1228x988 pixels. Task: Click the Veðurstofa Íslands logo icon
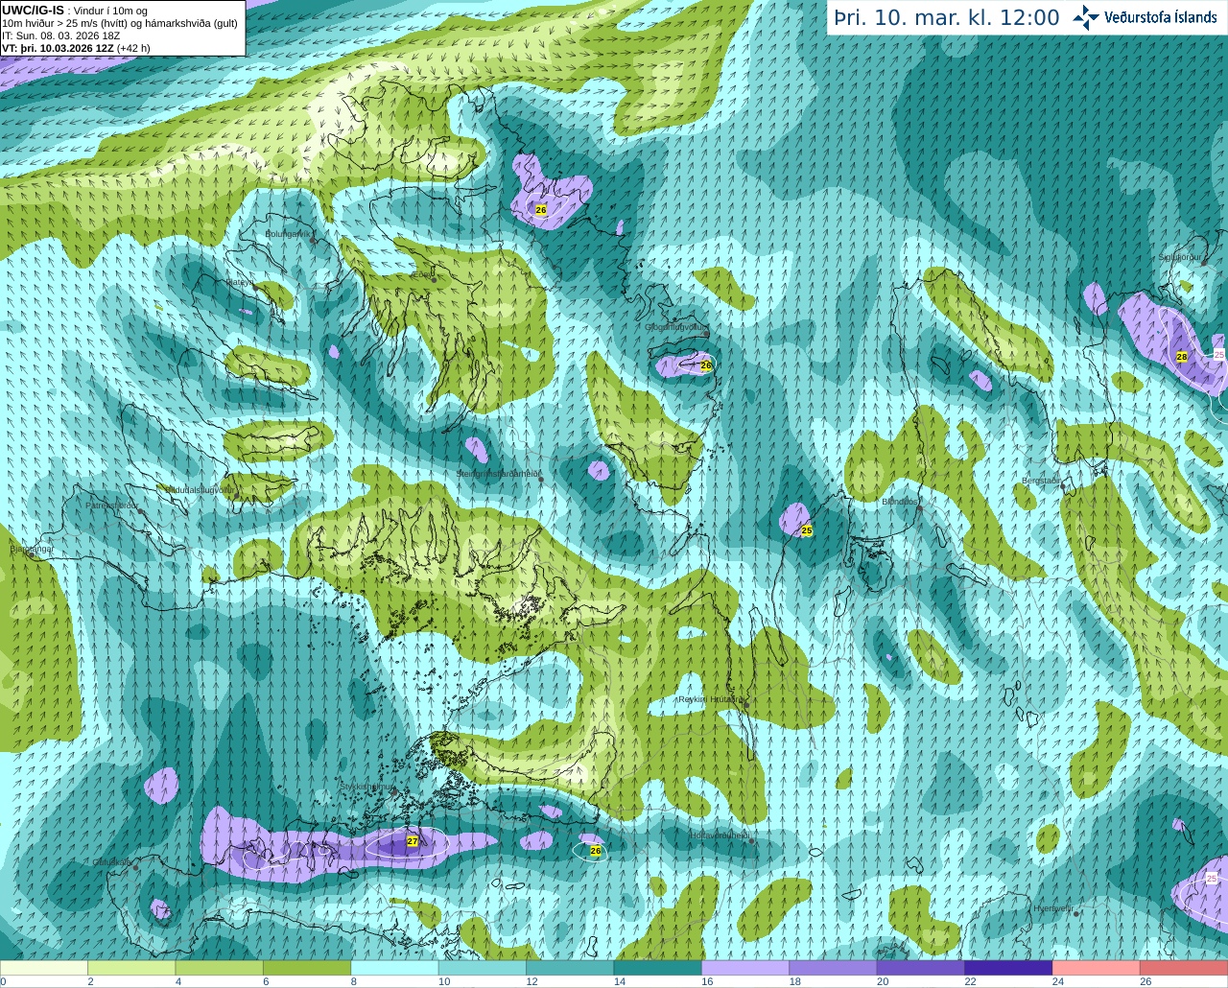point(1087,17)
